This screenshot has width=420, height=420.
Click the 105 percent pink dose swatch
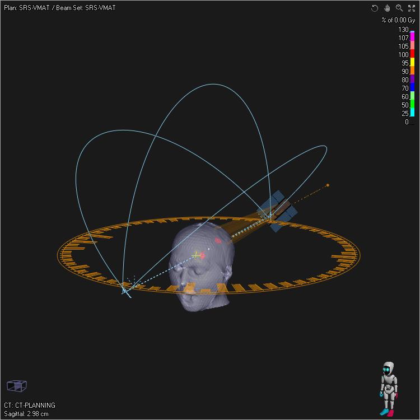pos(412,45)
